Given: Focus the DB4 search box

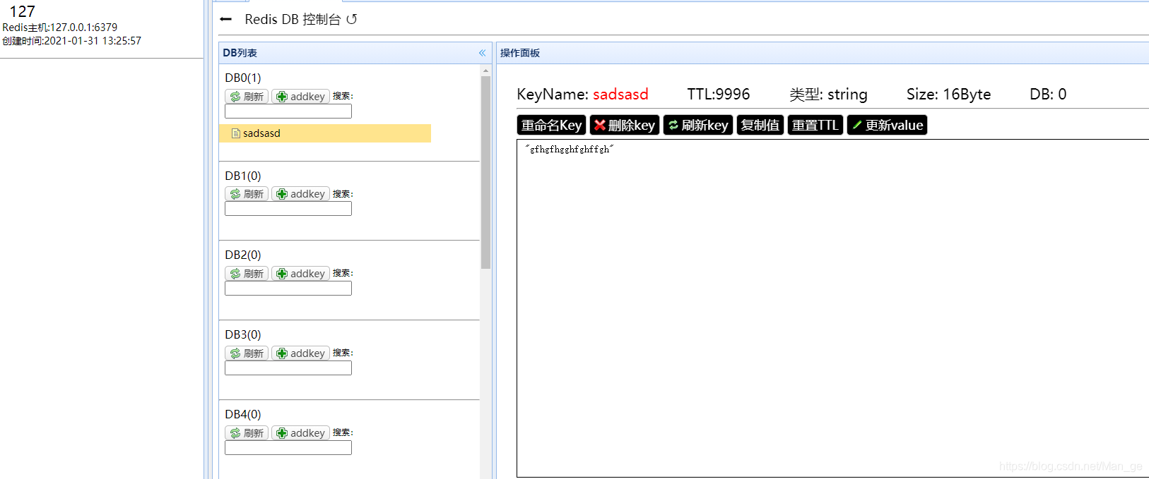Looking at the screenshot, I should (288, 448).
